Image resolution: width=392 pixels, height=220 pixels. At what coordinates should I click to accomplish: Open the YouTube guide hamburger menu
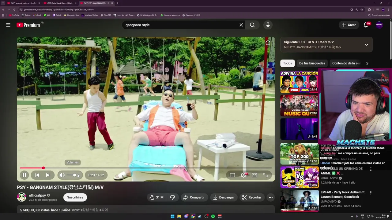pos(8,25)
